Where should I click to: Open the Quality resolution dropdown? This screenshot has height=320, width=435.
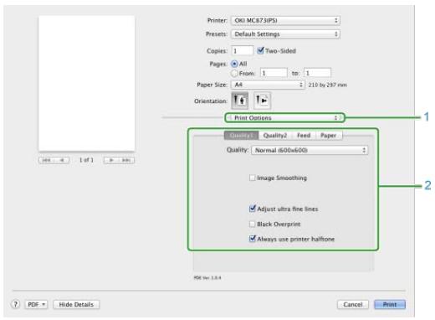point(310,150)
